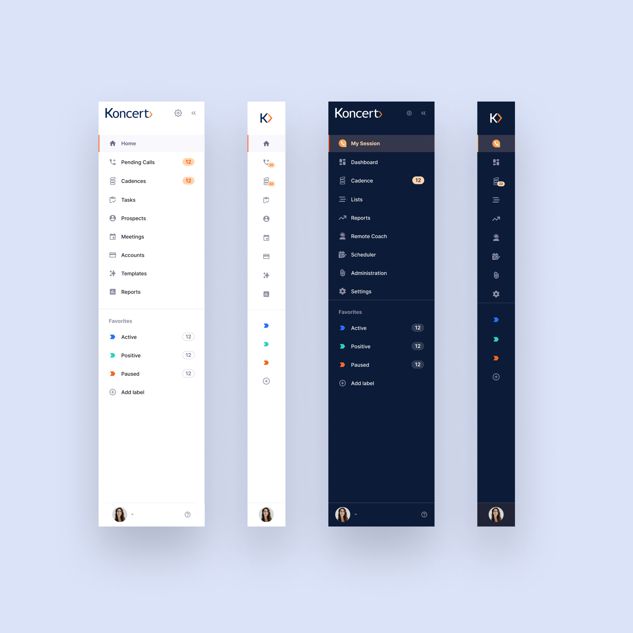
Task: Open the Settings gear menu
Action: 178,113
